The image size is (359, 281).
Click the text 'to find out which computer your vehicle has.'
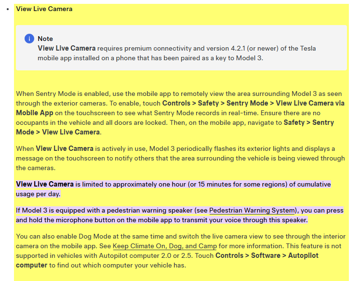[118, 265]
